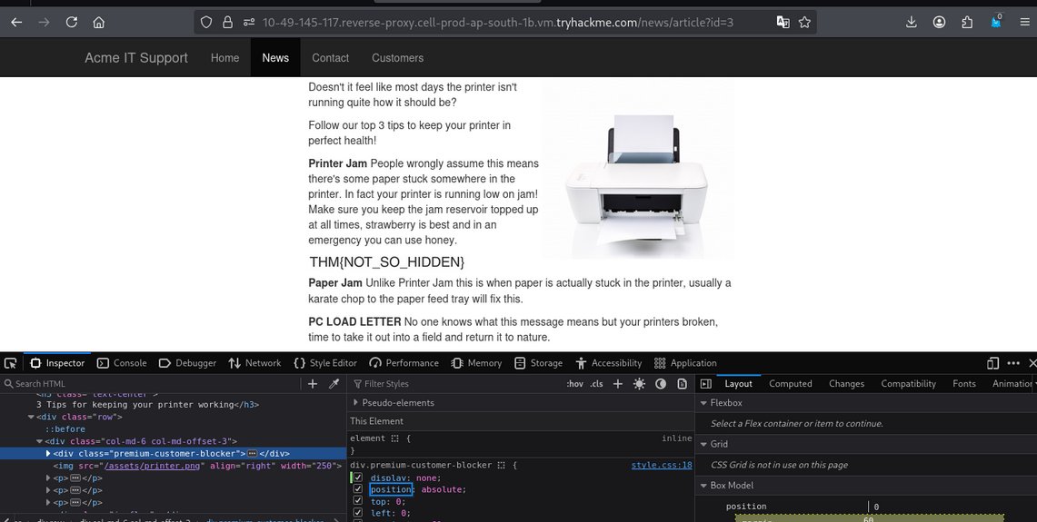Expand the first p element node
Image resolution: width=1037 pixels, height=522 pixels.
[48, 478]
